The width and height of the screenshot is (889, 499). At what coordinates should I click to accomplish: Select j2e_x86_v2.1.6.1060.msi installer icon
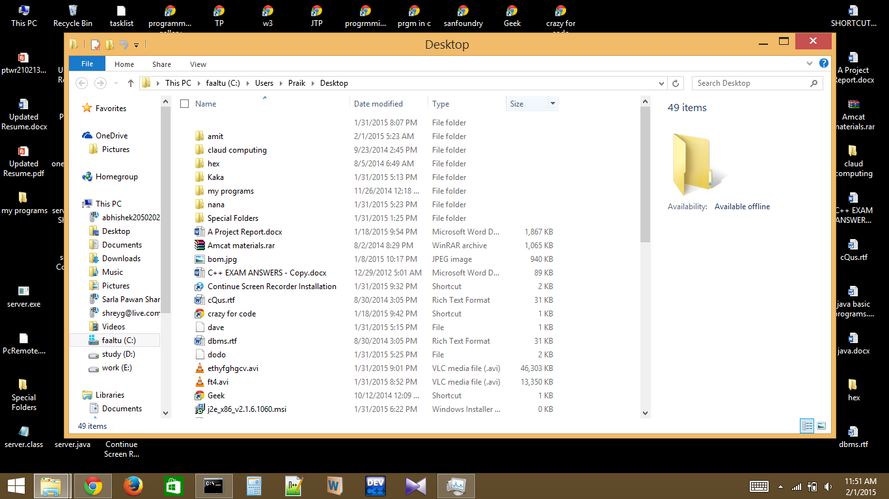pyautogui.click(x=200, y=409)
